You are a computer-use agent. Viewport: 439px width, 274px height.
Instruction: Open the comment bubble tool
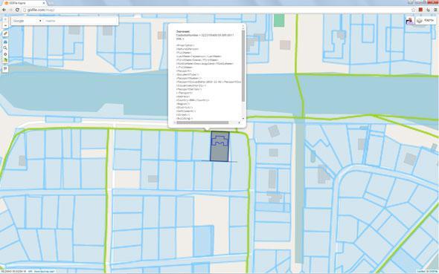(x=5, y=69)
